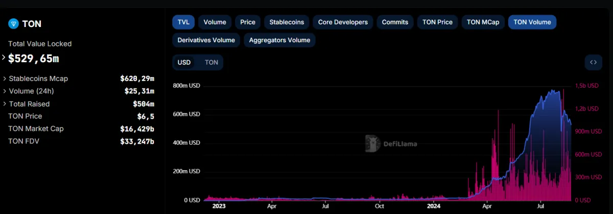This screenshot has width=613, height=214.
Task: Click the $16,429b market cap value
Action: pos(137,128)
